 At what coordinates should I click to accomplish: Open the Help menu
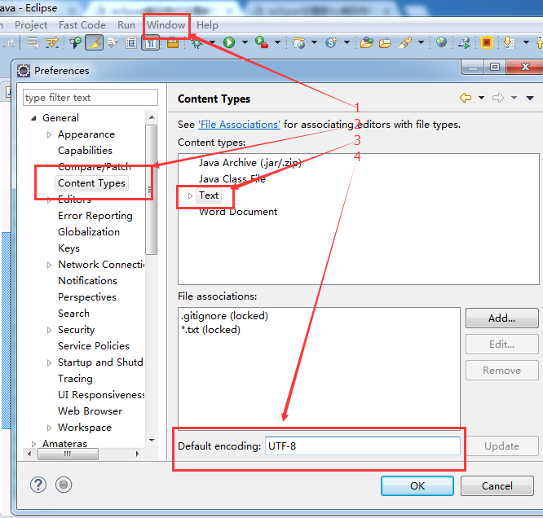point(207,25)
